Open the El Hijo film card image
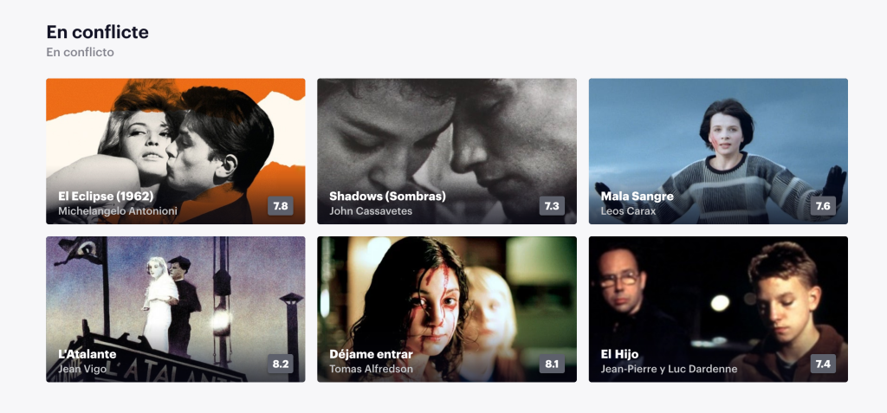 coord(718,299)
